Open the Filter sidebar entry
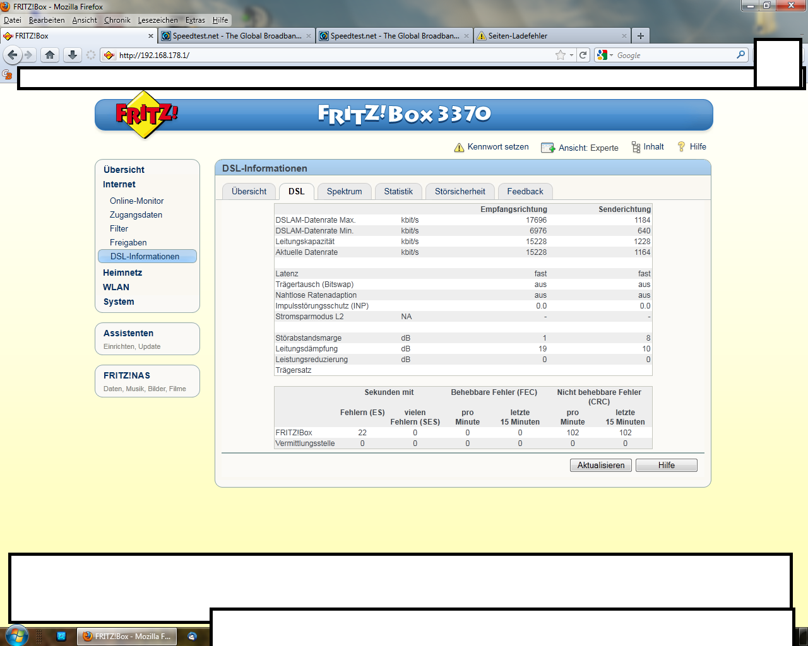 pyautogui.click(x=119, y=228)
